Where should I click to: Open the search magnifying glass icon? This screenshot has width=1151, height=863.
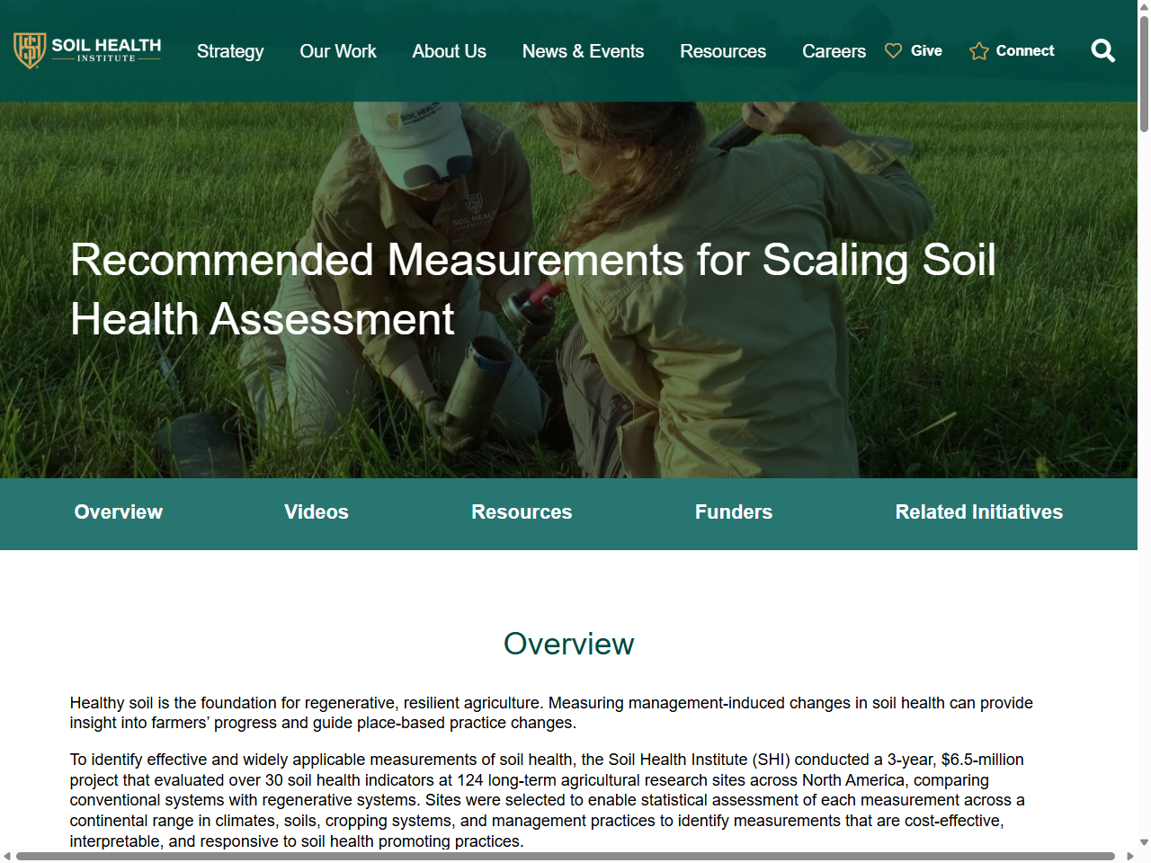[1102, 50]
